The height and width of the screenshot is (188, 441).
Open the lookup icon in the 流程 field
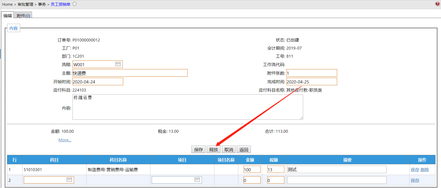(x=118, y=64)
